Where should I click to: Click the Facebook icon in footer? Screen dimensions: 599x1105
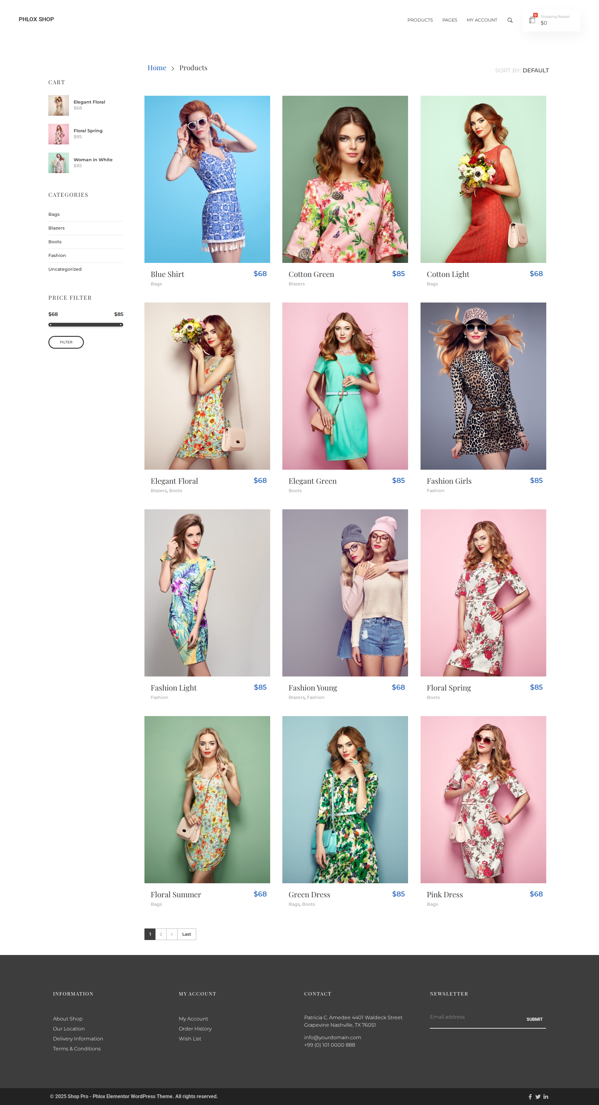click(530, 1096)
